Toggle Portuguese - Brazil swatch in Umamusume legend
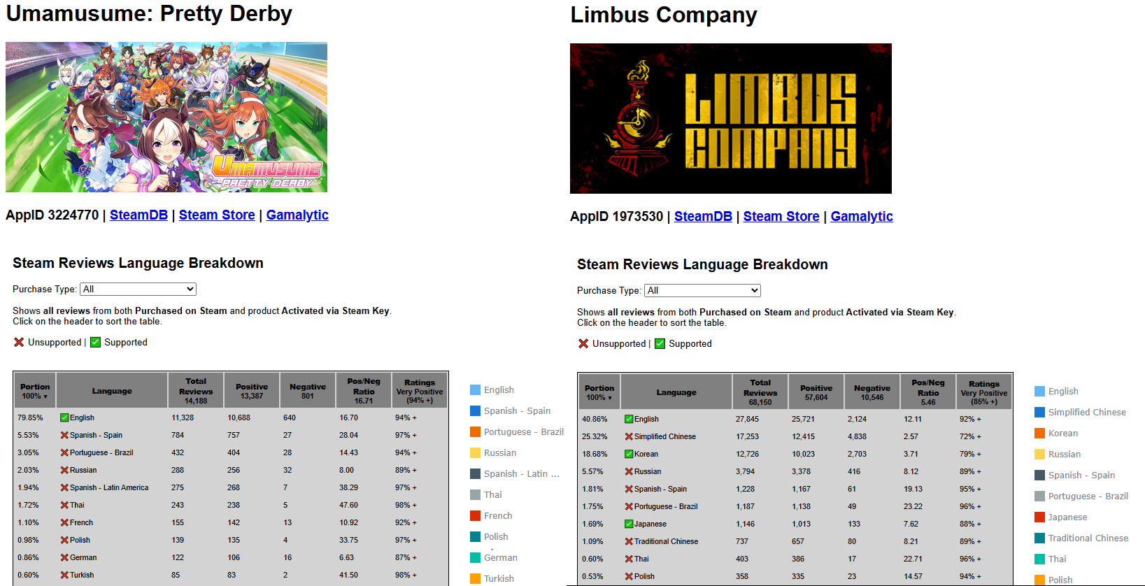The width and height of the screenshot is (1145, 586). coord(476,431)
